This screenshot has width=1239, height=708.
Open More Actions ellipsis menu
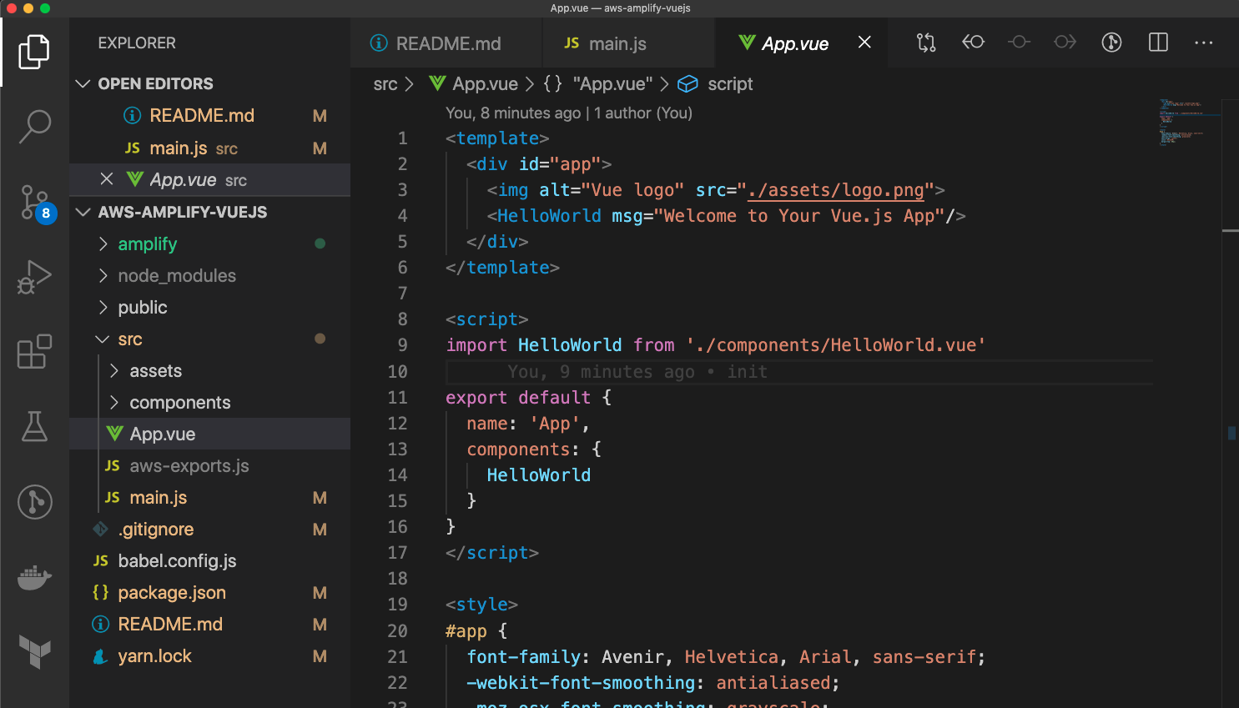click(1203, 43)
